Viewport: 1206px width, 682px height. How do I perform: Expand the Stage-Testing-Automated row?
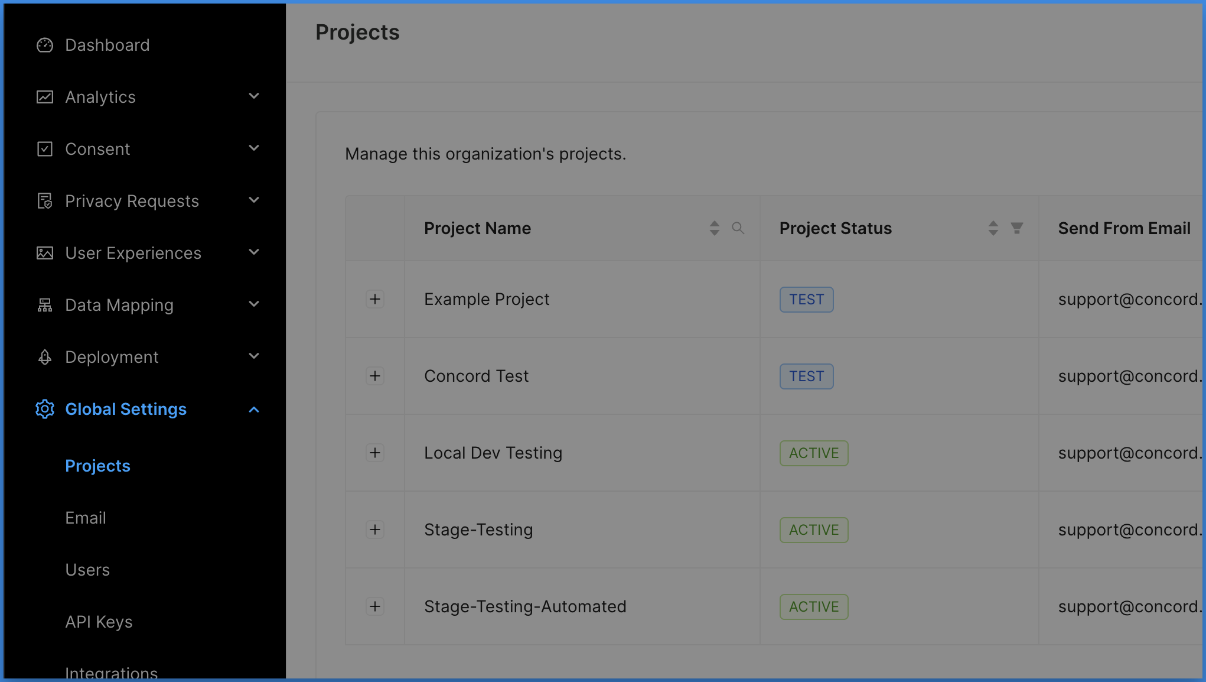click(374, 606)
